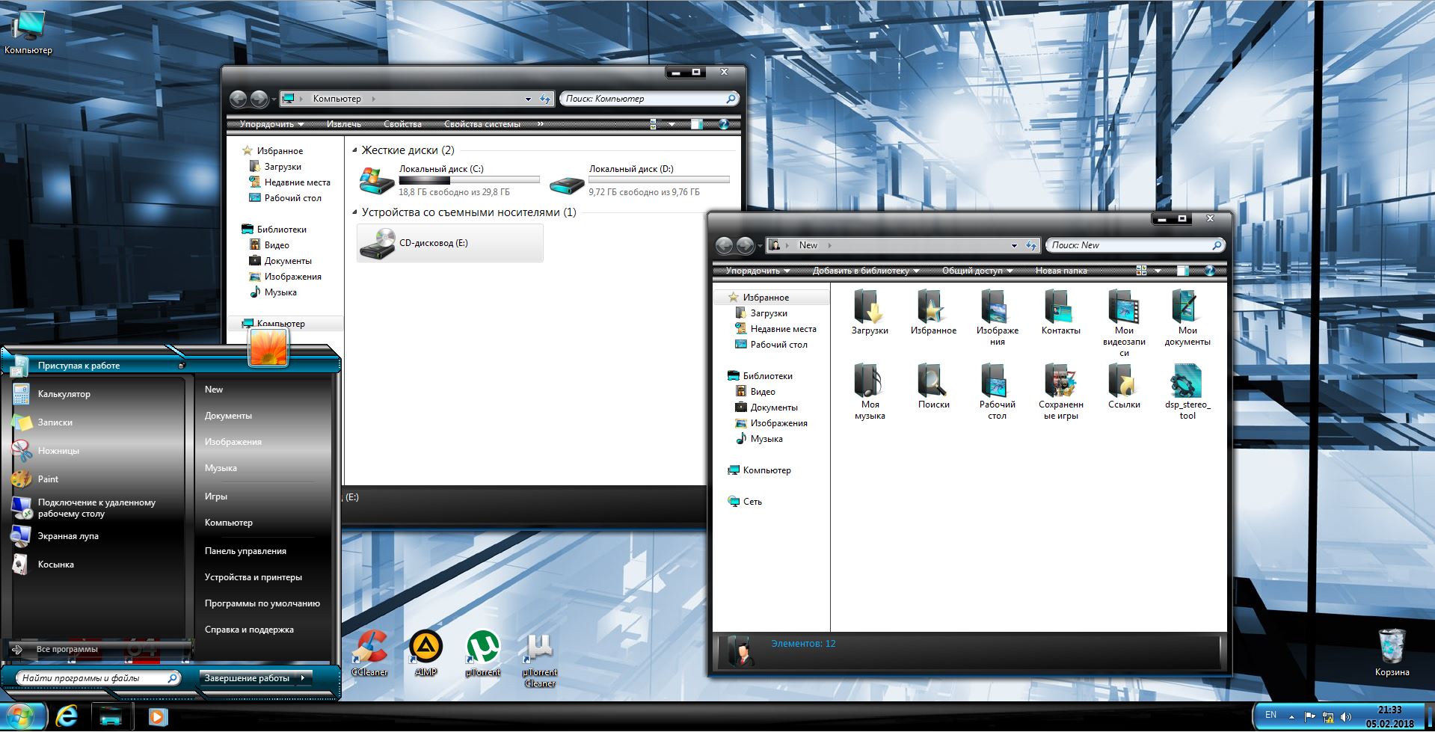Show more toolbar commands in Компьютер window
The width and height of the screenshot is (1435, 732).
coord(541,124)
